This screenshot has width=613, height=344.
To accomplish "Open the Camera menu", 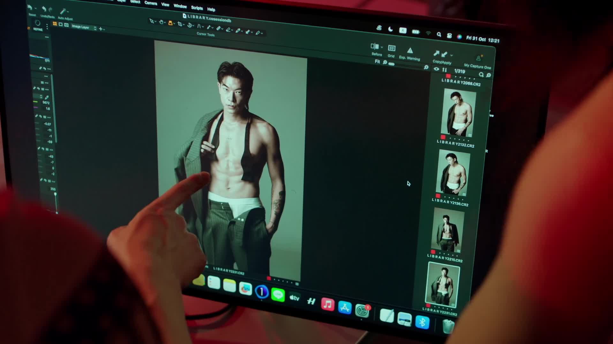I will [x=150, y=3].
